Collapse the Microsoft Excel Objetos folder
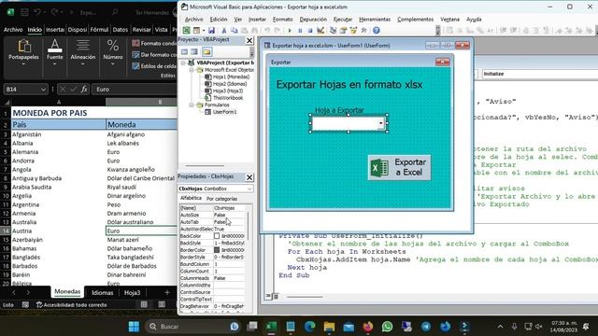Image resolution: width=598 pixels, height=336 pixels. [x=192, y=70]
